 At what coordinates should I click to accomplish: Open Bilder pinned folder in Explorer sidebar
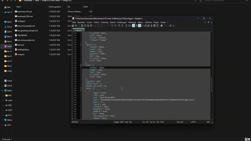pyautogui.click(x=8, y=36)
